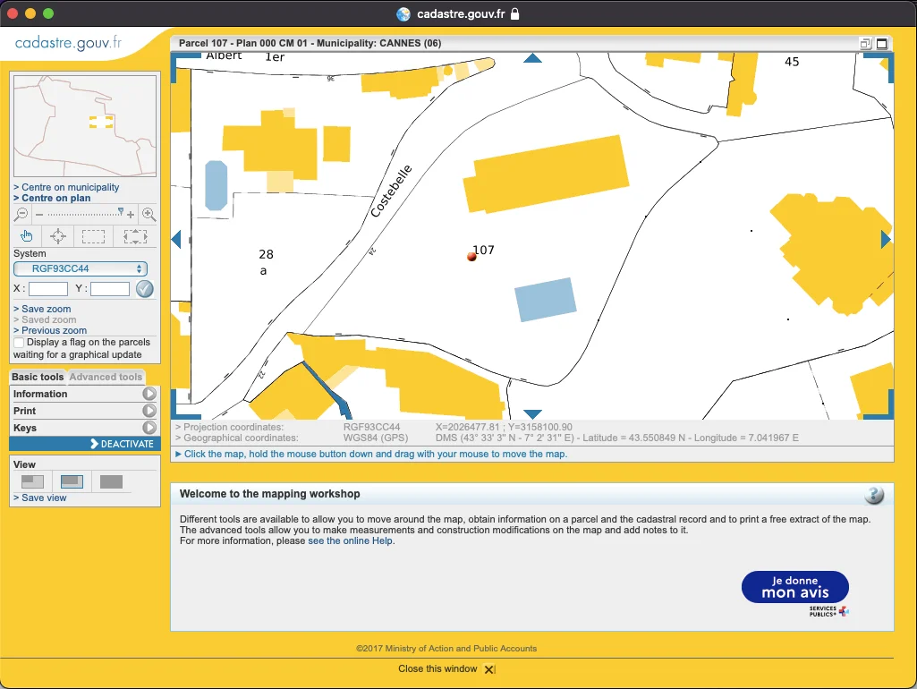Choose the first split view layout option

[32, 482]
